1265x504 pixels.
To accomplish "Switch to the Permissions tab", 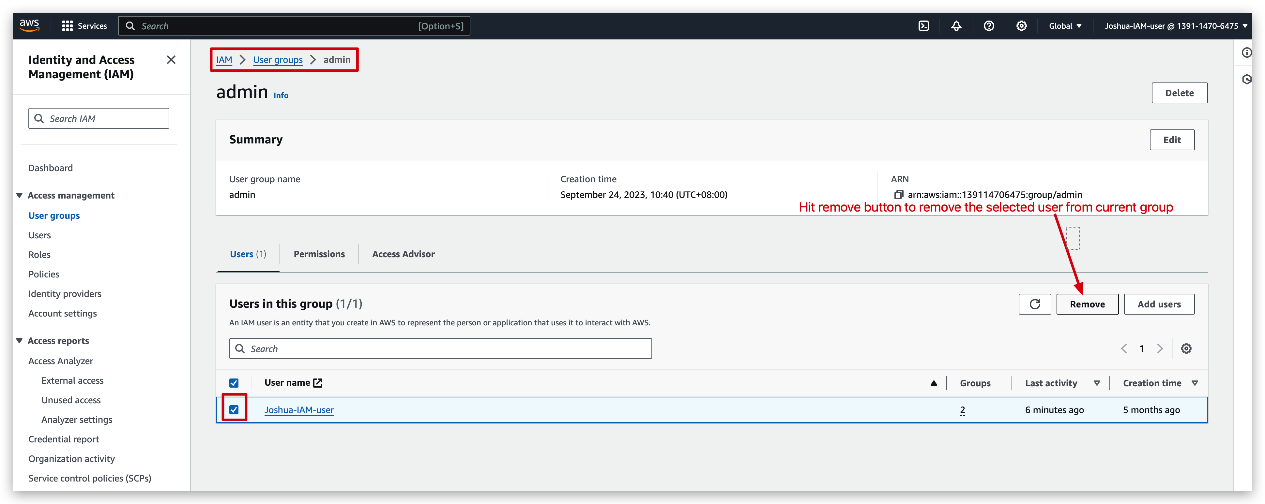I will coord(319,254).
